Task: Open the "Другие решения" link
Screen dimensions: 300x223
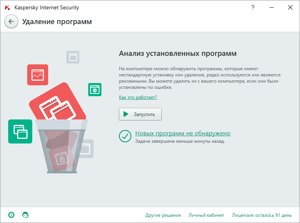Action: click(163, 215)
